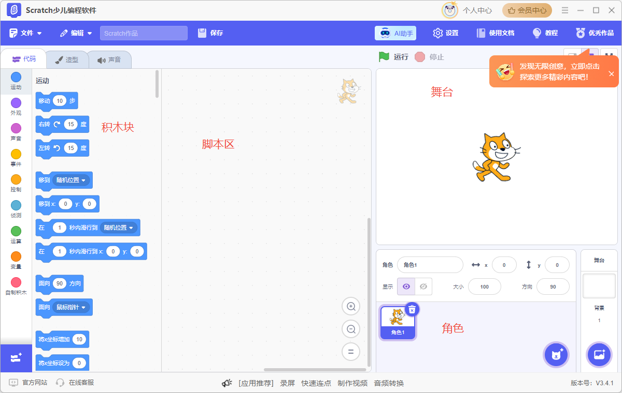Select the 变量 variables category
Viewport: 622px width, 393px height.
[x=16, y=261]
